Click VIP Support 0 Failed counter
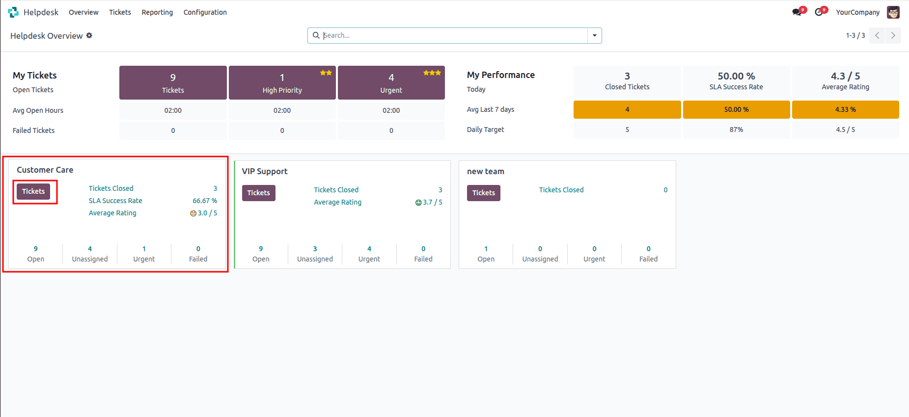909x417 pixels. pos(423,254)
